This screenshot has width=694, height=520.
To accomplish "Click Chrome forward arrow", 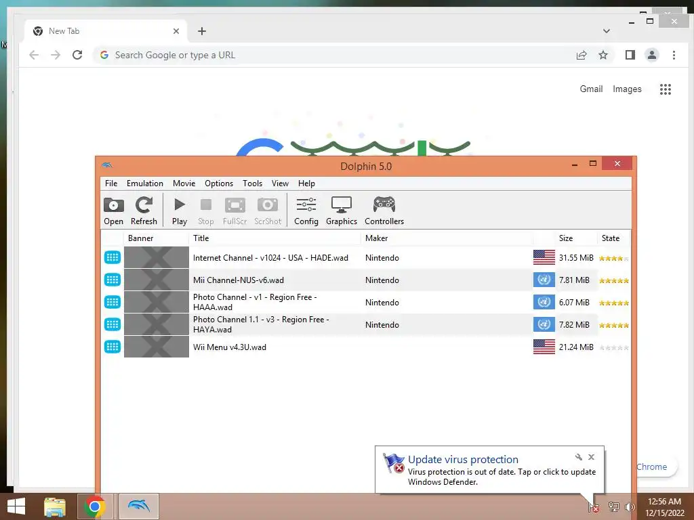I will (x=56, y=55).
